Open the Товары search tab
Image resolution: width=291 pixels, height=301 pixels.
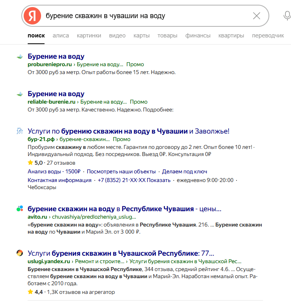tap(167, 35)
